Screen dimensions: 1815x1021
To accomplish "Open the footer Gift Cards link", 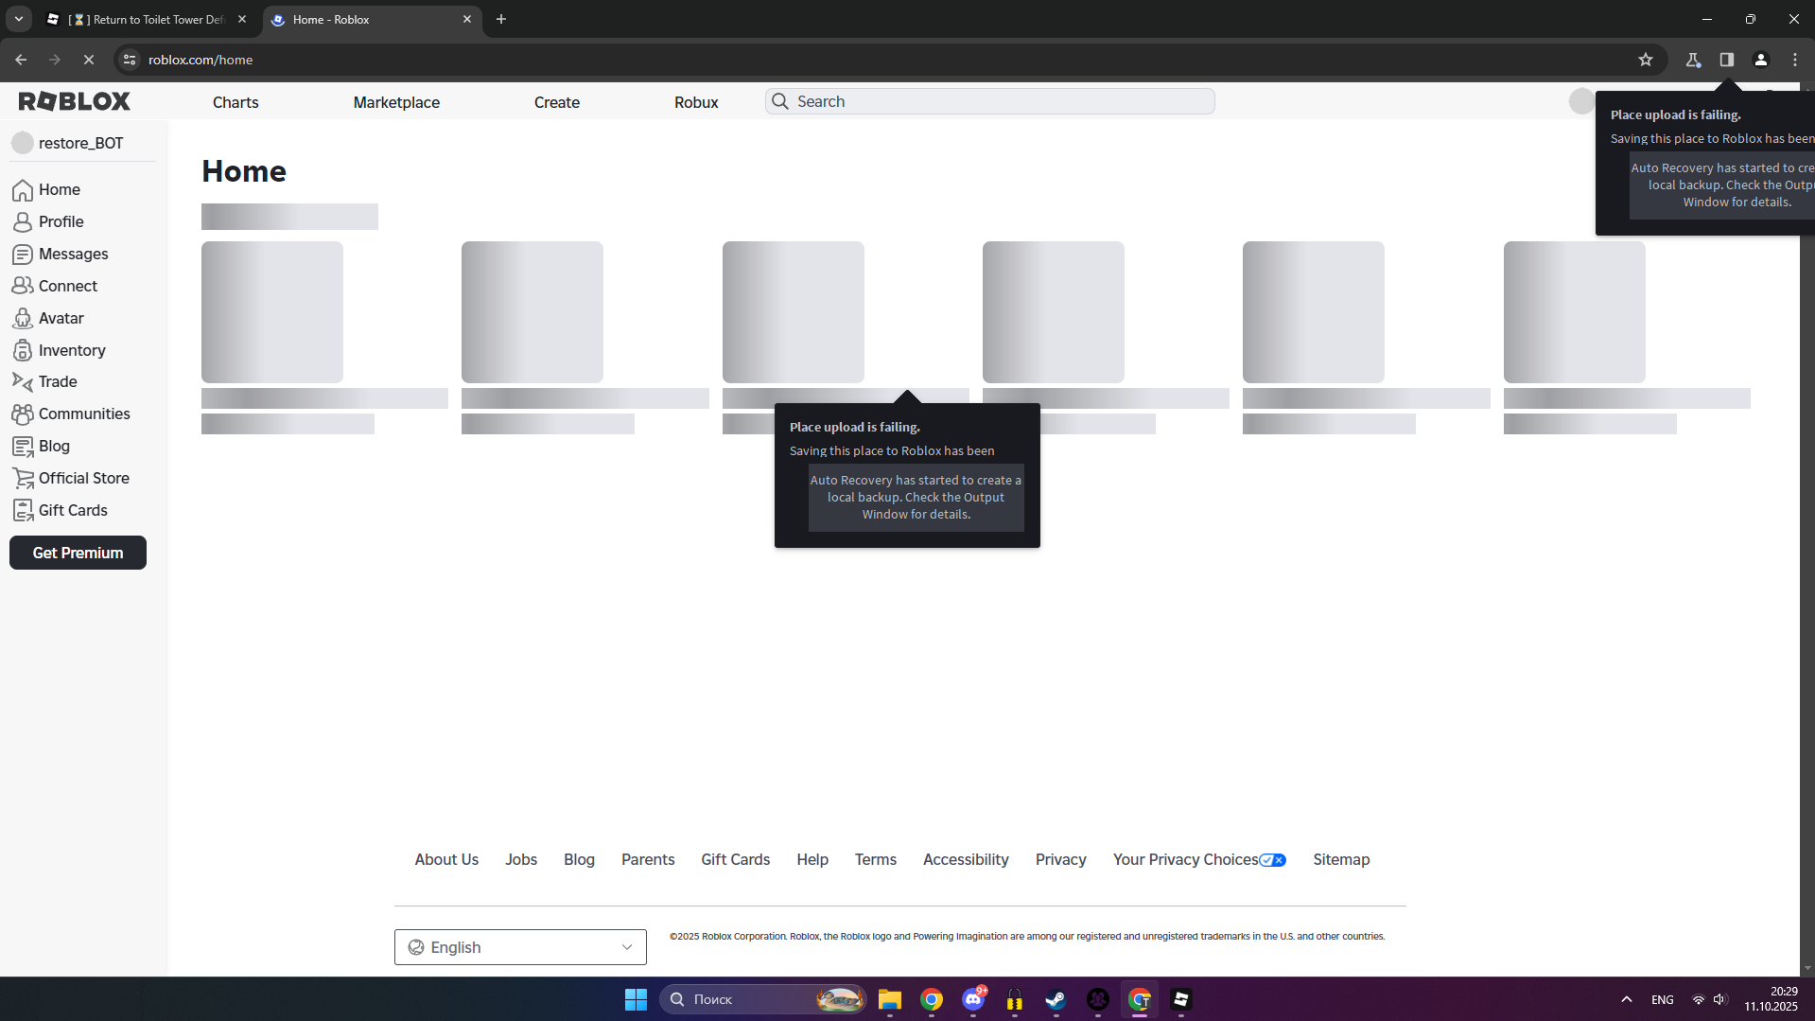I will 736,859.
